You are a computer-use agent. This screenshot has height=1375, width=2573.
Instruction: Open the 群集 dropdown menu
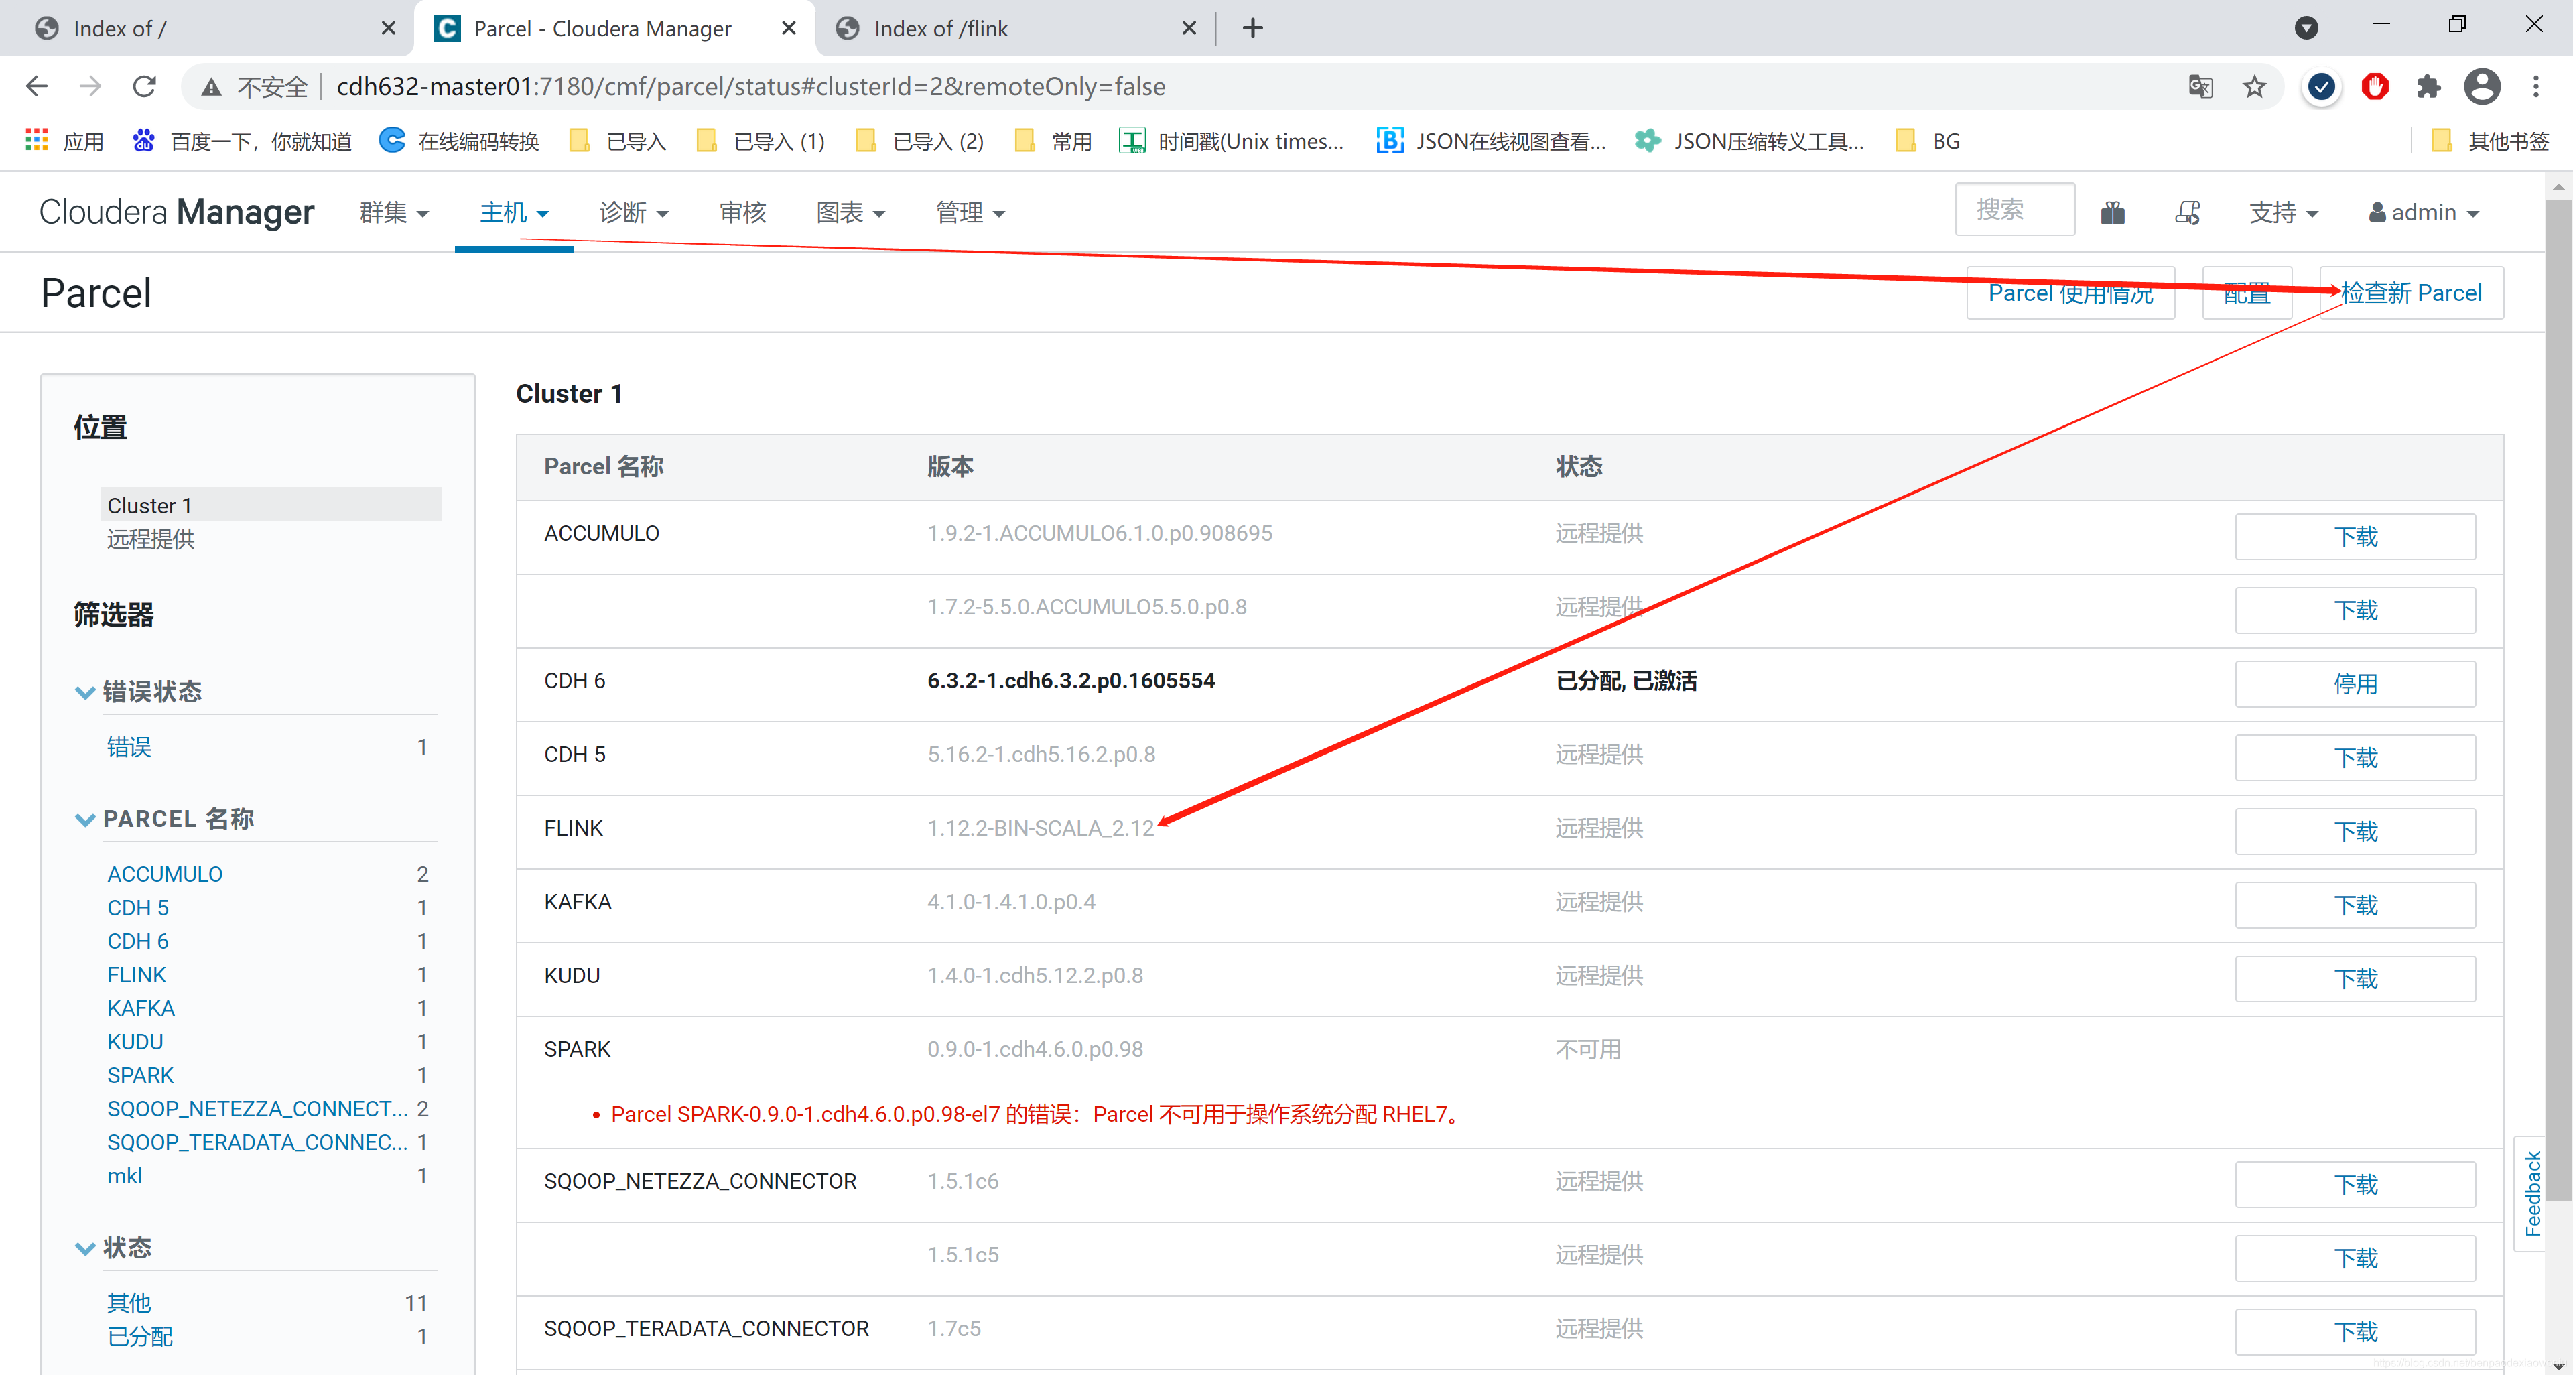point(393,212)
